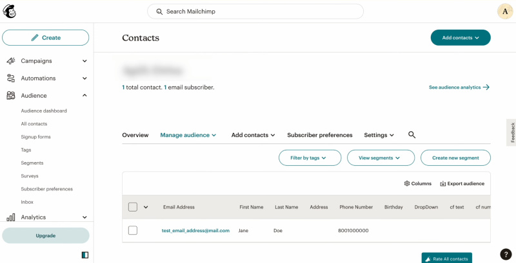
Task: Click Create new segment button
Action: (x=455, y=158)
